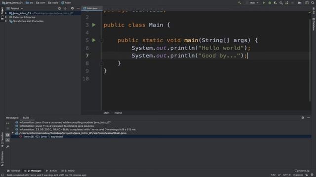Run class Main from line 3 gutter arrow
316x177 pixels.
coord(94,25)
